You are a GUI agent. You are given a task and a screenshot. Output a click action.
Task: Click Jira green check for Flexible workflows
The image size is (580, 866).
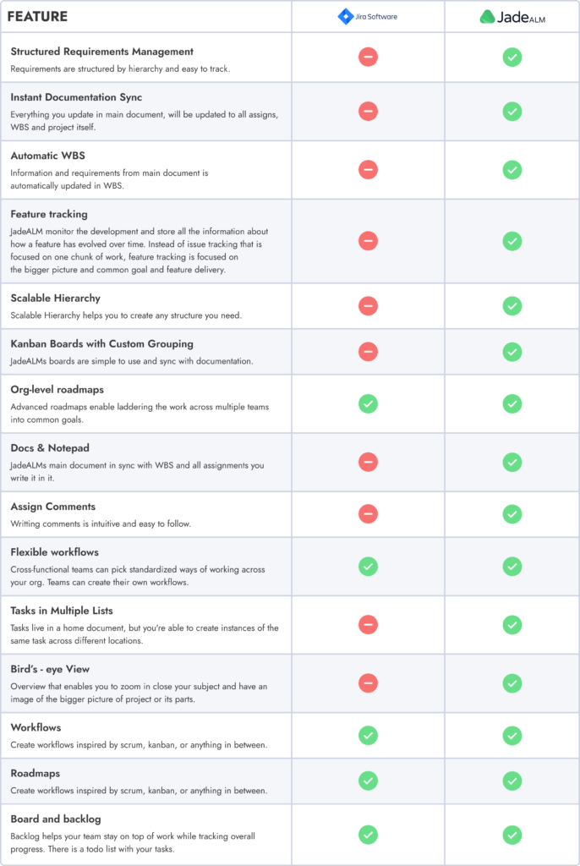tap(368, 567)
